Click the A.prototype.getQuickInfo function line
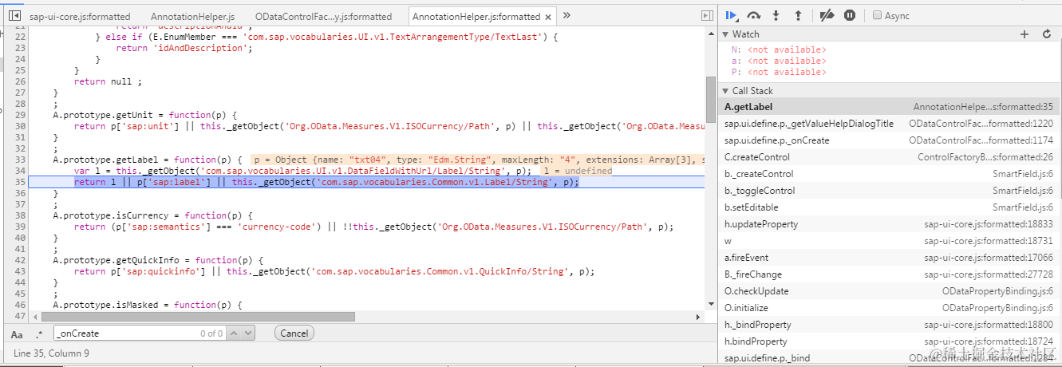 tap(159, 260)
